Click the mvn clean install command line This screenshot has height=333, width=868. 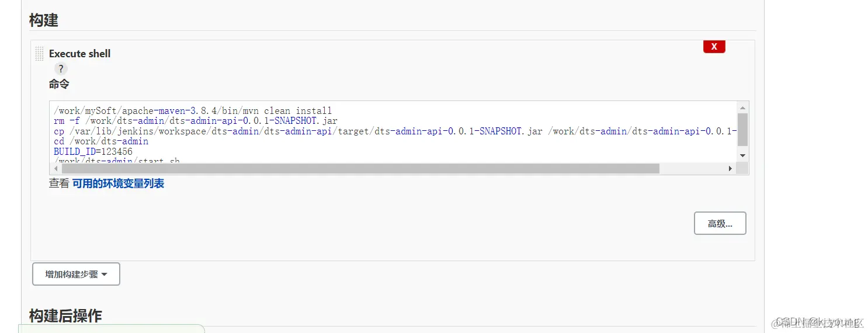point(193,110)
